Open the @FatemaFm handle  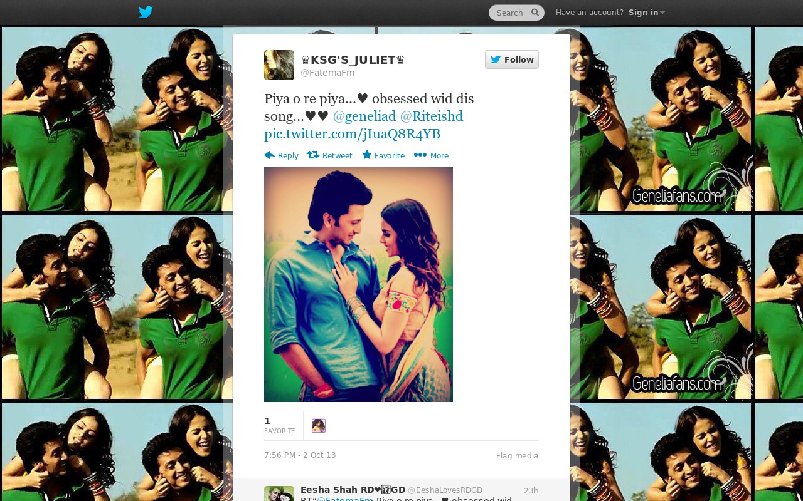[327, 73]
